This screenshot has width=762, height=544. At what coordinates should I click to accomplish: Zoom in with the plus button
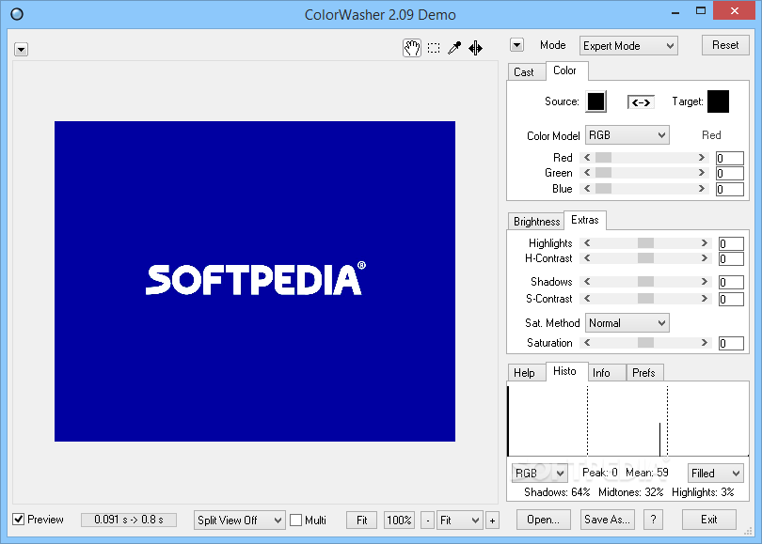[x=492, y=521]
